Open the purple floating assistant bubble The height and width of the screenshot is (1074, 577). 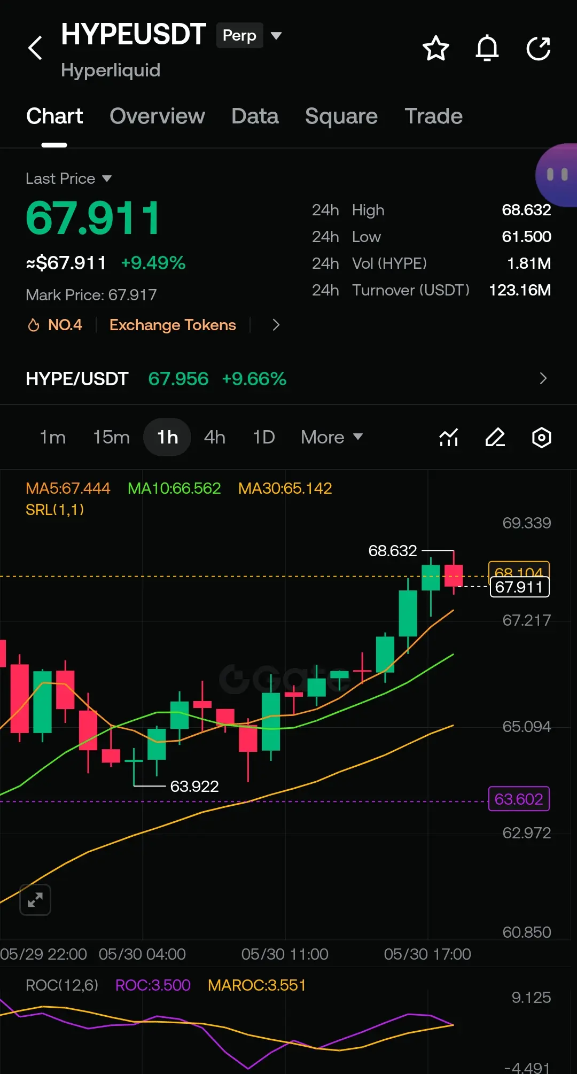pos(557,175)
